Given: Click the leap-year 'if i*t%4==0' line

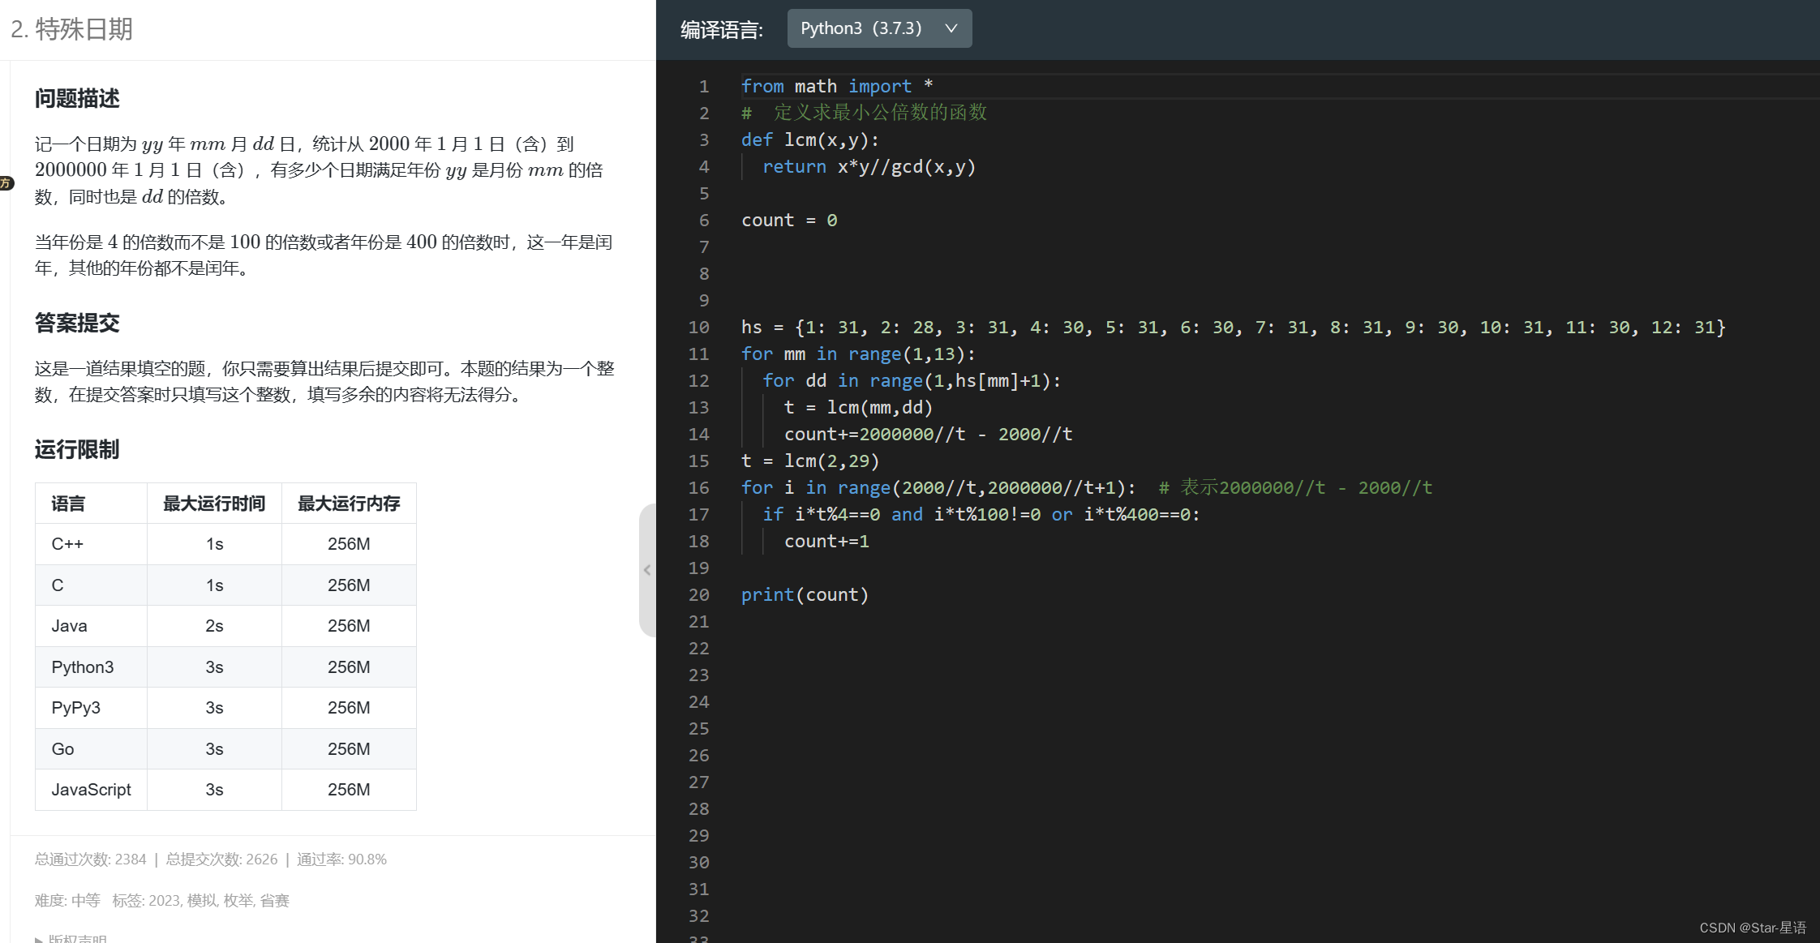Looking at the screenshot, I should click(981, 514).
